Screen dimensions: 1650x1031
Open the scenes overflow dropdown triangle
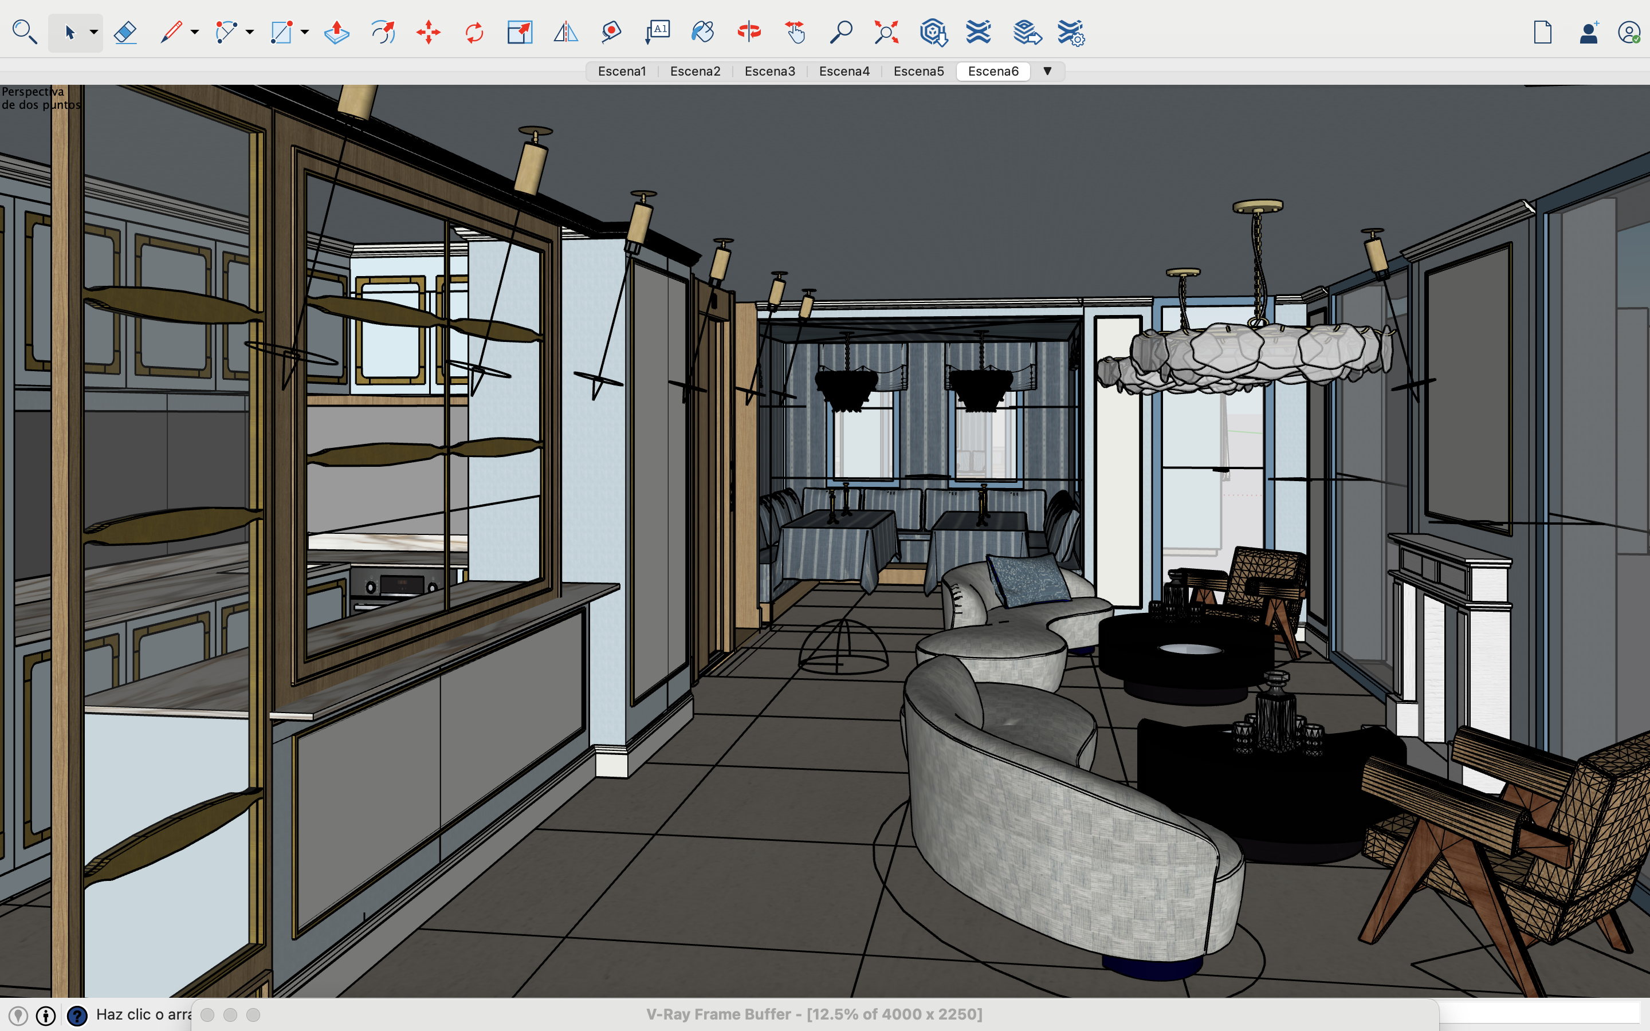[1047, 71]
